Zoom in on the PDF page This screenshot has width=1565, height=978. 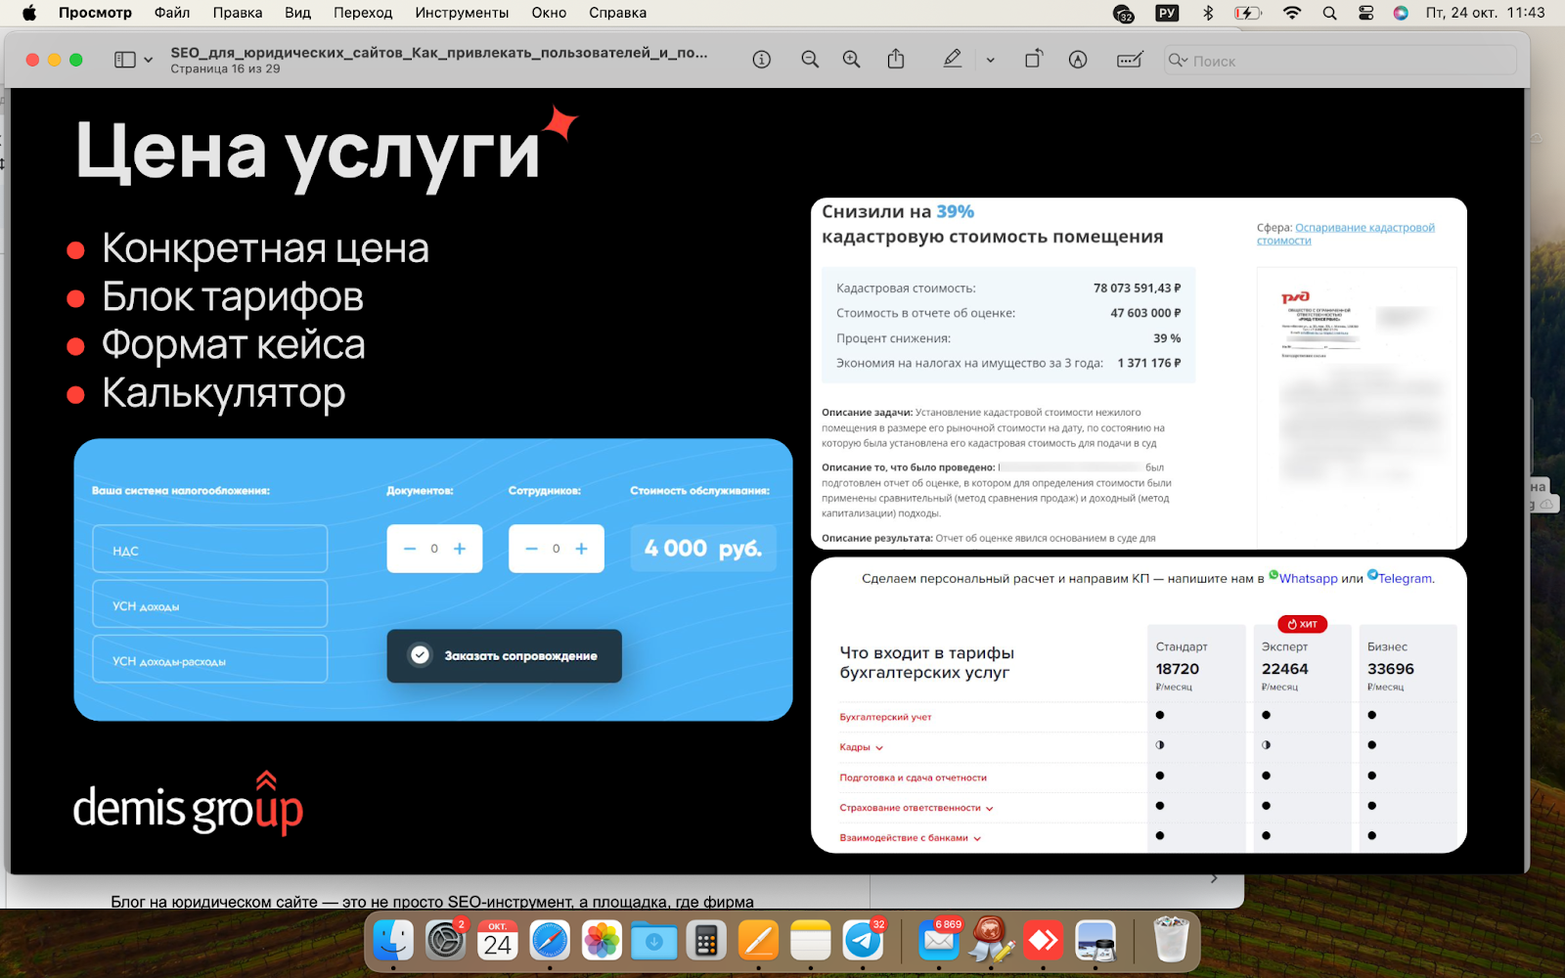[850, 59]
